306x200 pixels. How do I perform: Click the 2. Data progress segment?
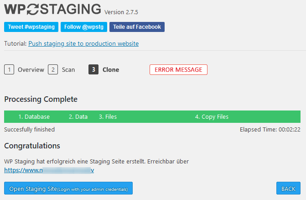pos(78,117)
